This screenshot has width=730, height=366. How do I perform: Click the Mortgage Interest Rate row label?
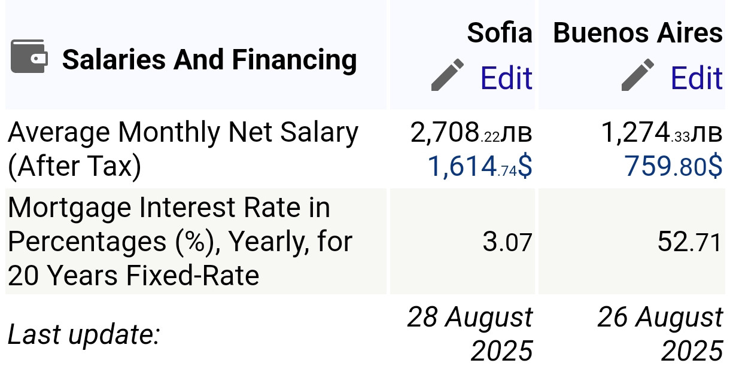[180, 241]
